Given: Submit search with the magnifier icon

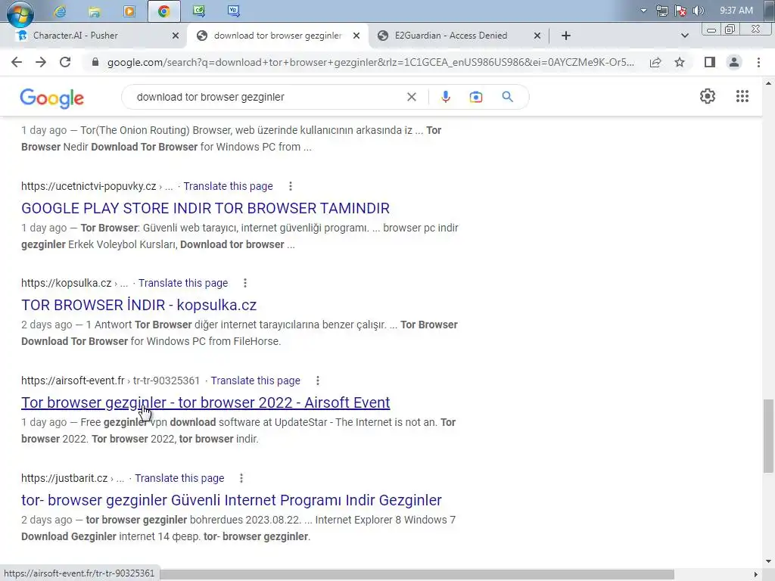Looking at the screenshot, I should pos(508,97).
